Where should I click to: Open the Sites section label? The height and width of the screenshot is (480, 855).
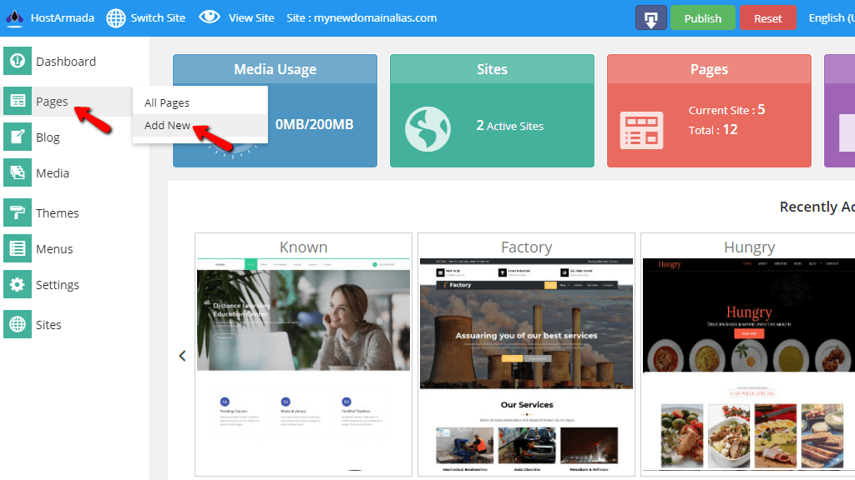[48, 325]
